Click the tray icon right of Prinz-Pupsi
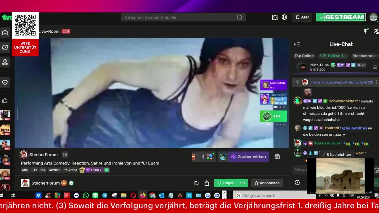The height and width of the screenshot is (213, 379). tap(375, 67)
